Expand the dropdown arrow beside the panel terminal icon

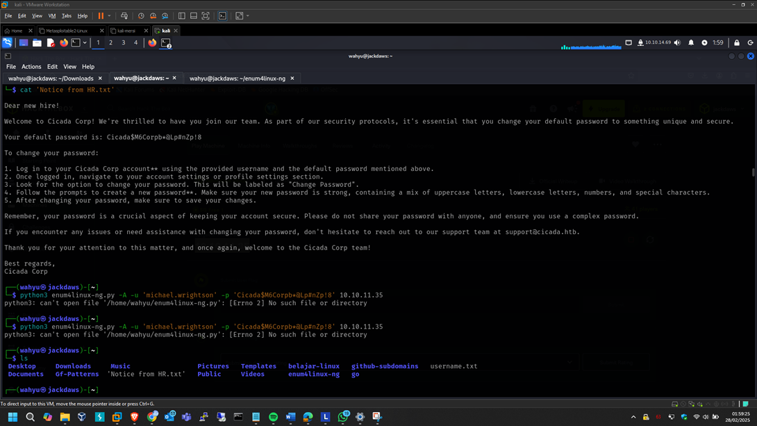86,42
